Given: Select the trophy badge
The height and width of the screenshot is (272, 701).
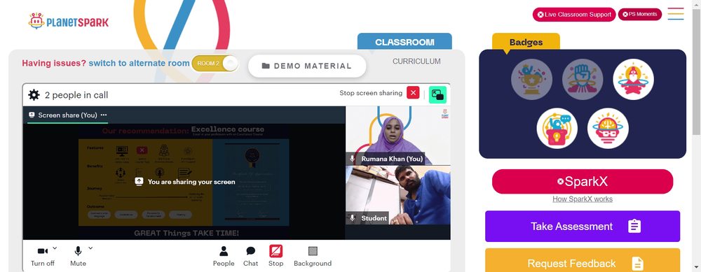Looking at the screenshot, I should coord(531,80).
